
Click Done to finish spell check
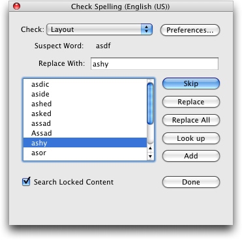[x=191, y=182]
